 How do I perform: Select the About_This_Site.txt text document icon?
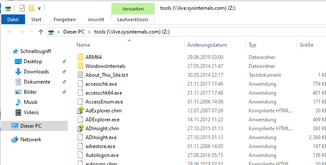[x=80, y=75]
